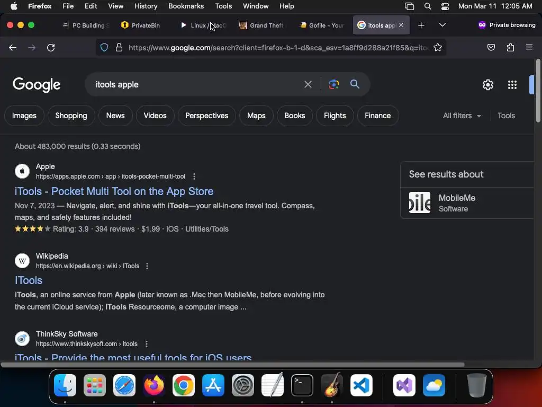Bookmark this page with the star icon
Viewport: 542px width, 407px height.
point(438,47)
